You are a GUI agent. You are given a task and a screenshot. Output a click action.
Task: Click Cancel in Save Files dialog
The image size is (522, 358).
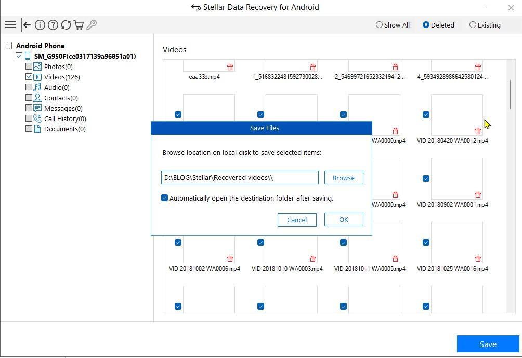coord(297,220)
